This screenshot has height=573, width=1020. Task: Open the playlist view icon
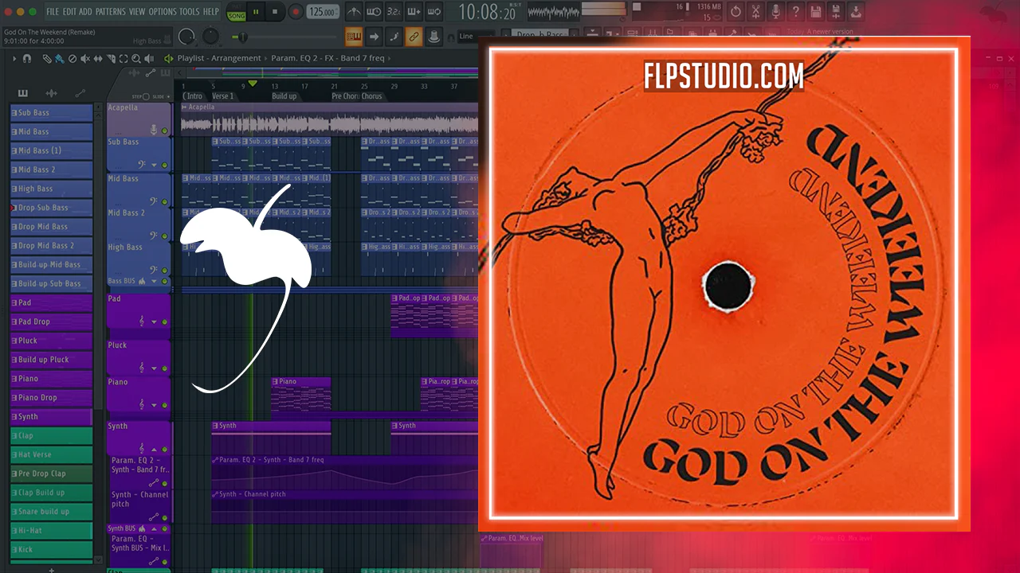(x=354, y=37)
